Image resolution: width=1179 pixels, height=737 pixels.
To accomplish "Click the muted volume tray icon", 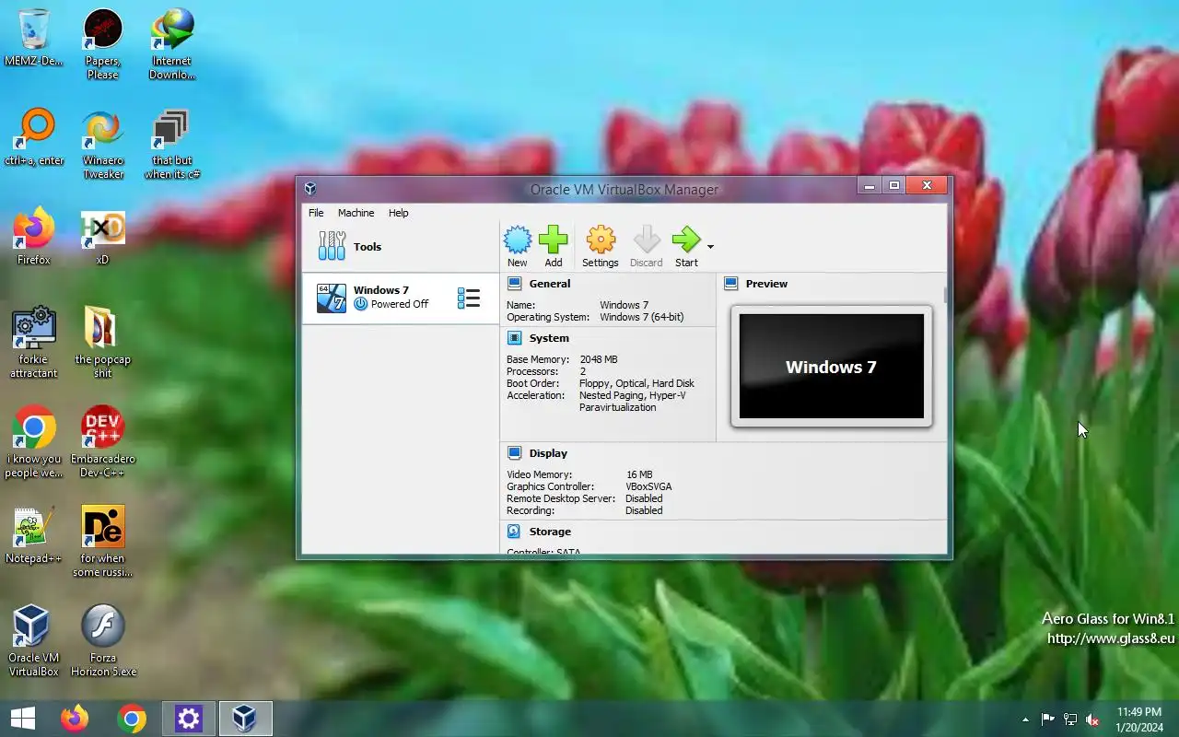I will (x=1092, y=719).
